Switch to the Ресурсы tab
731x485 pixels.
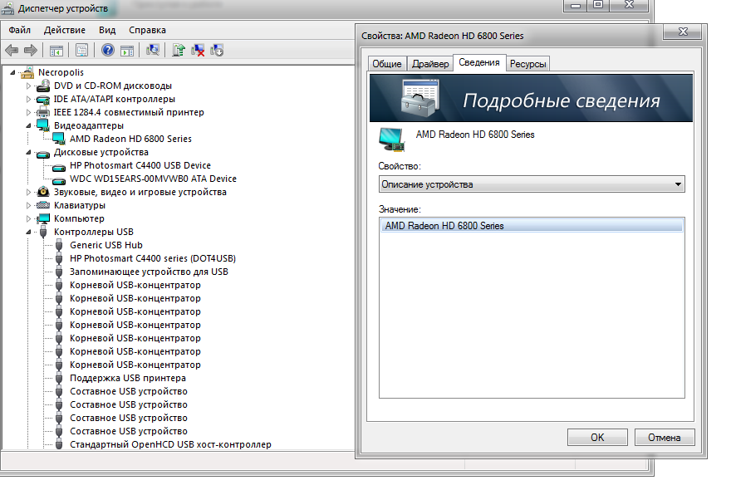coord(527,64)
